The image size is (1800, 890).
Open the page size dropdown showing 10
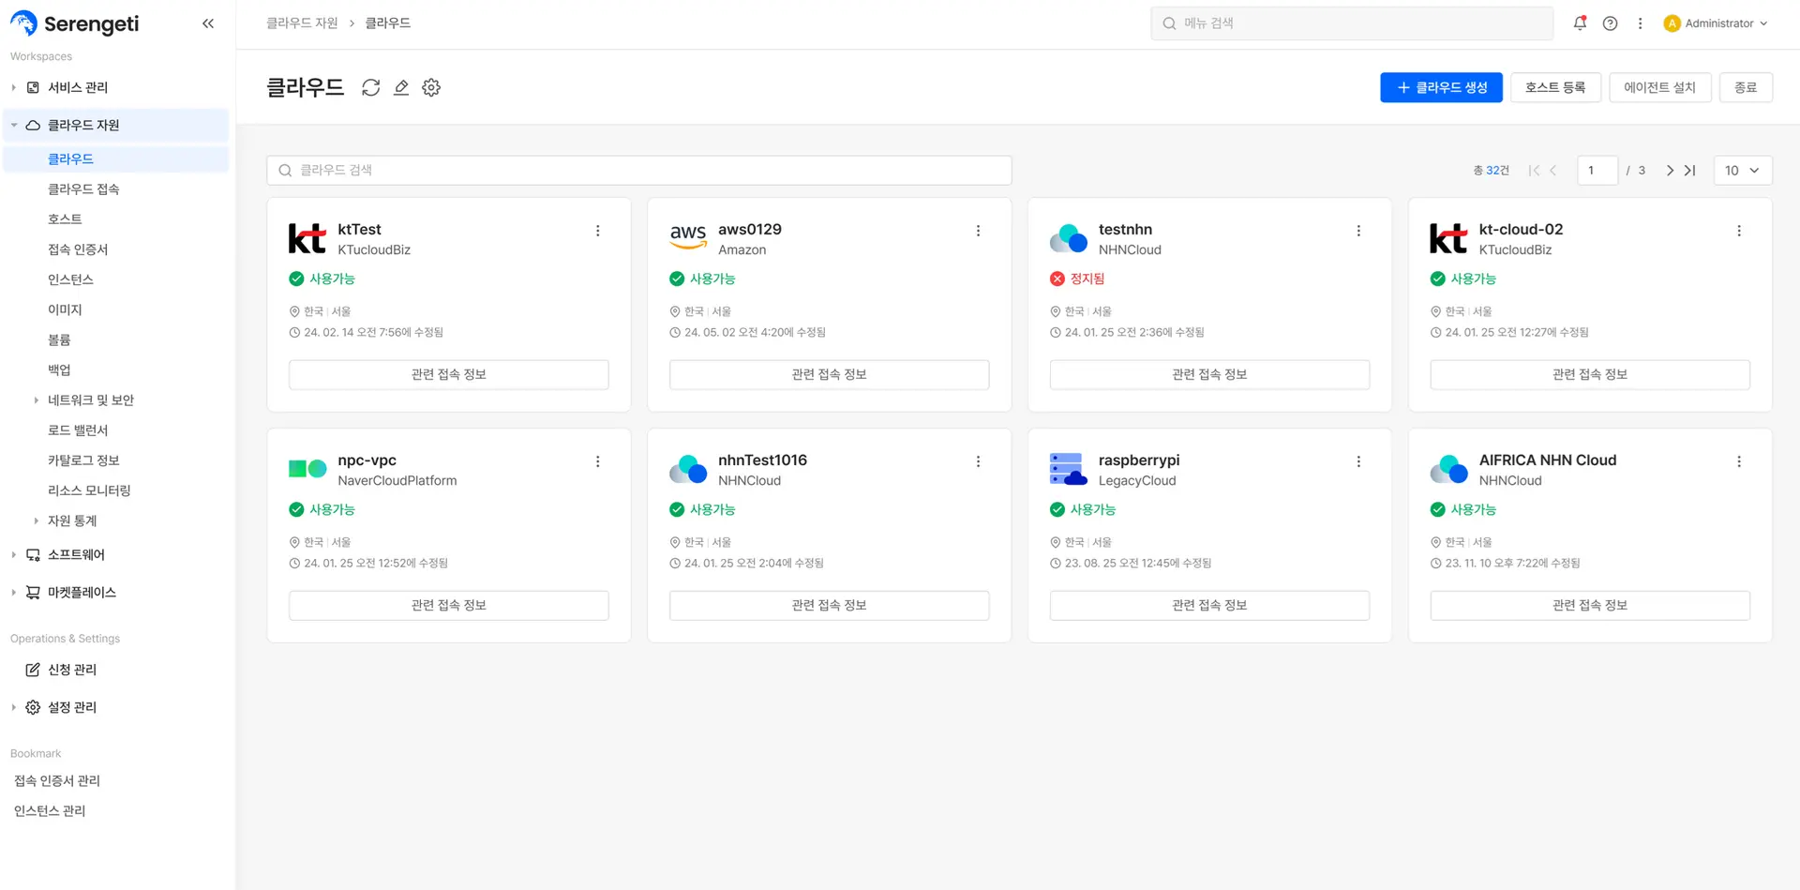coord(1742,171)
